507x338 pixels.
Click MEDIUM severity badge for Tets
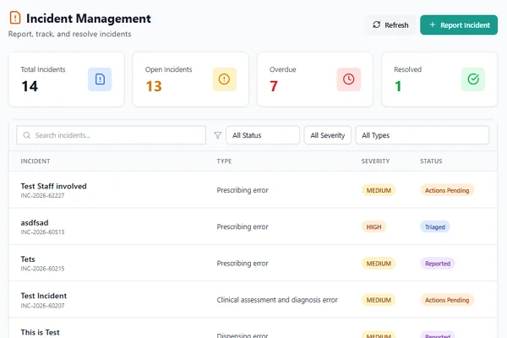(379, 264)
